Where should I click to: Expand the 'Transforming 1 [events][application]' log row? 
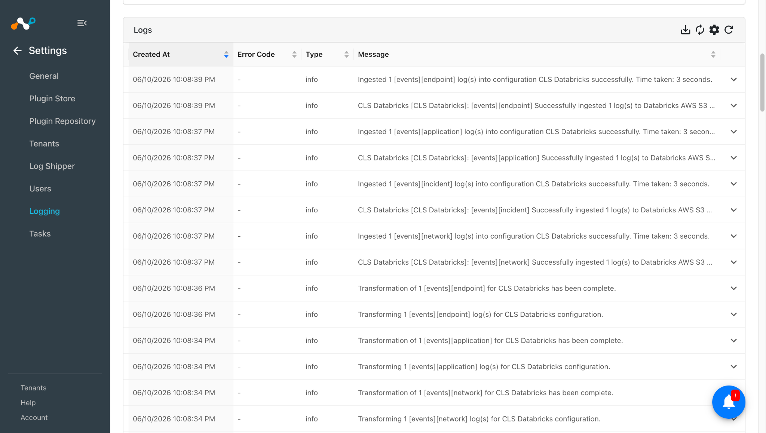[x=733, y=367]
